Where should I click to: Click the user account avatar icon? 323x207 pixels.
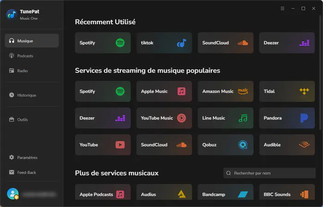[13, 194]
